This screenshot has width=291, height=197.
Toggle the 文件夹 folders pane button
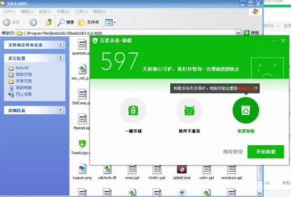coord(89,22)
